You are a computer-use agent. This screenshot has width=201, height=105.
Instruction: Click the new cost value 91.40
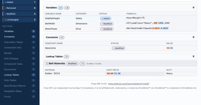click(117, 74)
